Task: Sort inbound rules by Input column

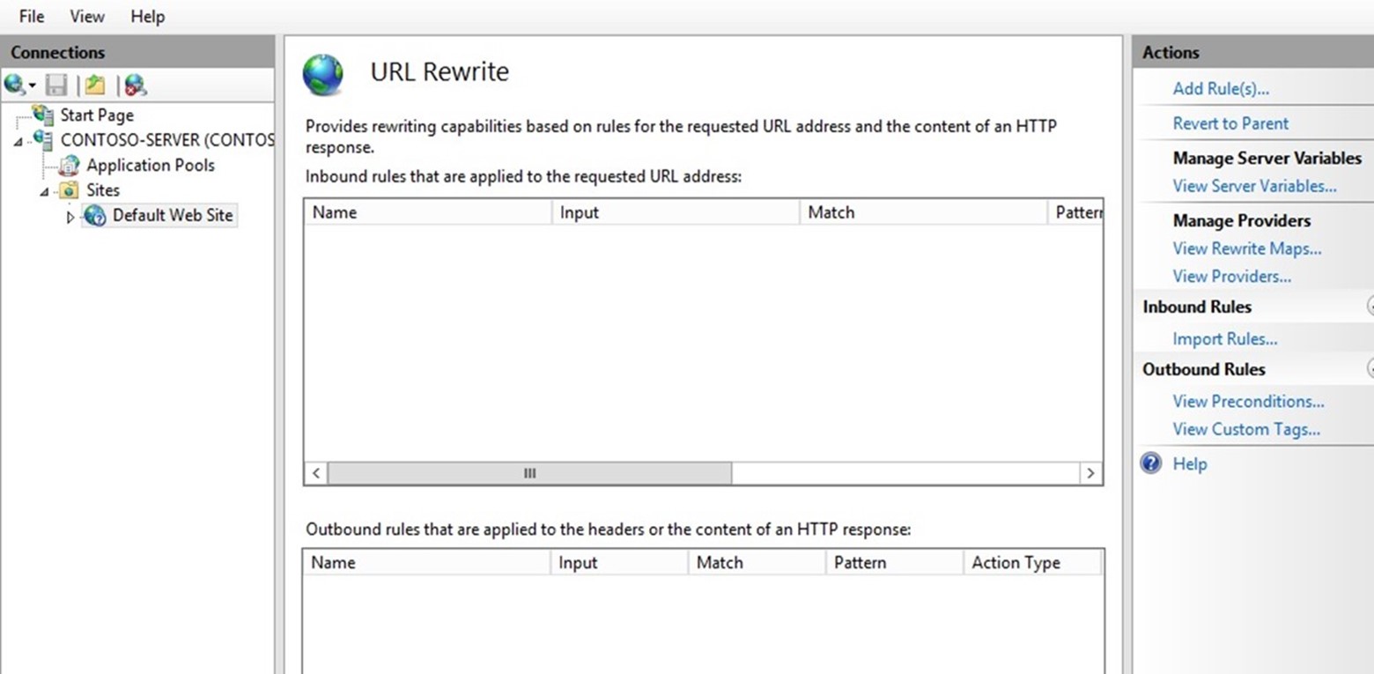Action: pyautogui.click(x=676, y=212)
